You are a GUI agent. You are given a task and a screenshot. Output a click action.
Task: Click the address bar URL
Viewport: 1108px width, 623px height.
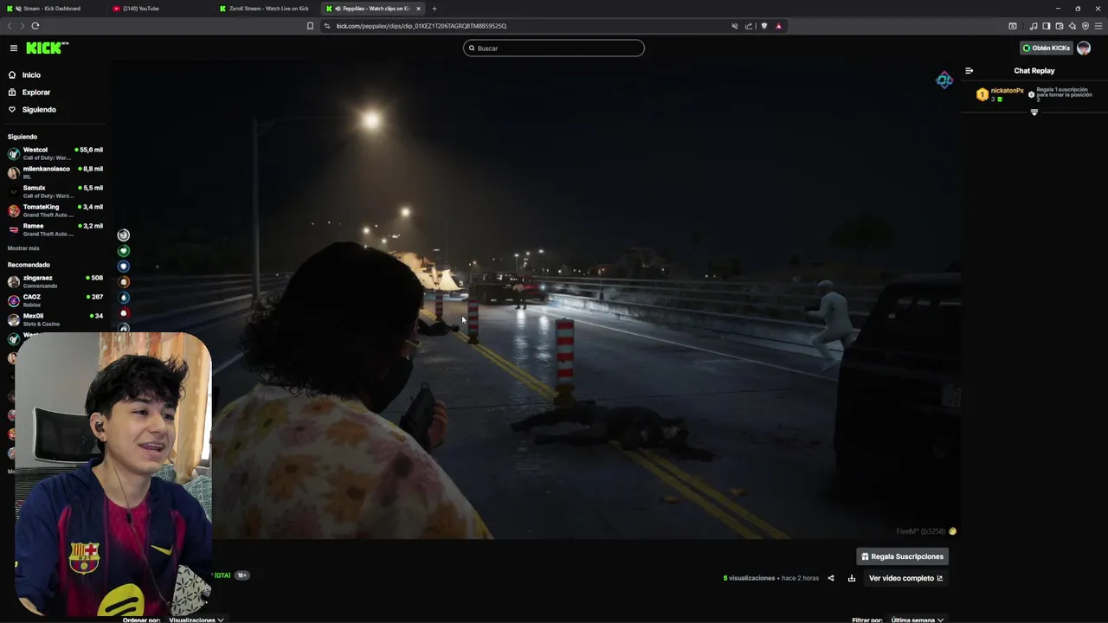(422, 26)
